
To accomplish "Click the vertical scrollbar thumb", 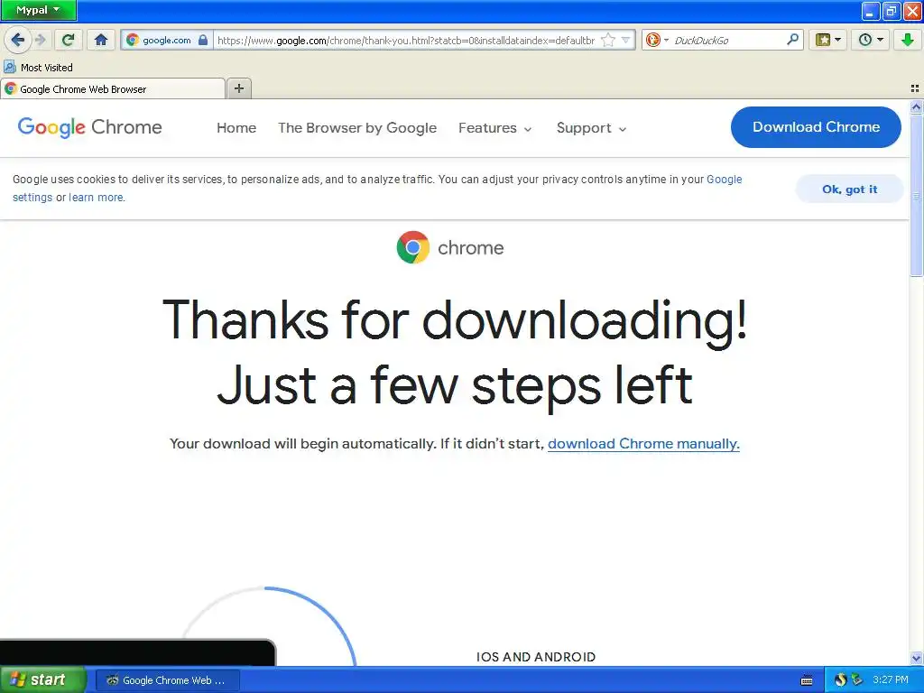I will [x=916, y=195].
